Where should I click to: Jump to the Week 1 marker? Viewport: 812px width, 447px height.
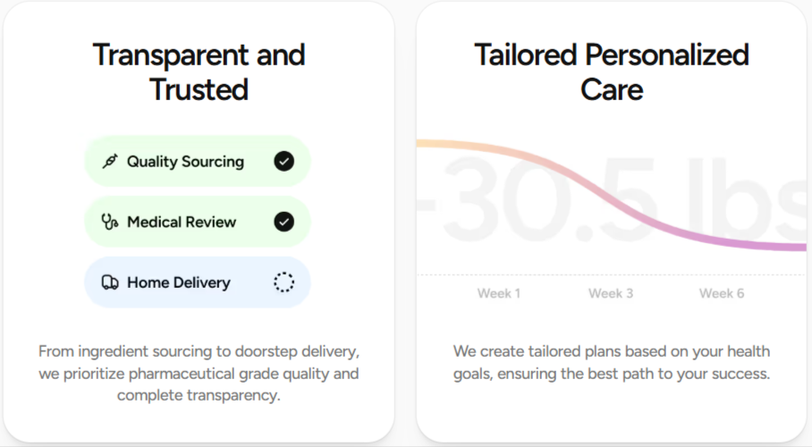pyautogui.click(x=499, y=293)
